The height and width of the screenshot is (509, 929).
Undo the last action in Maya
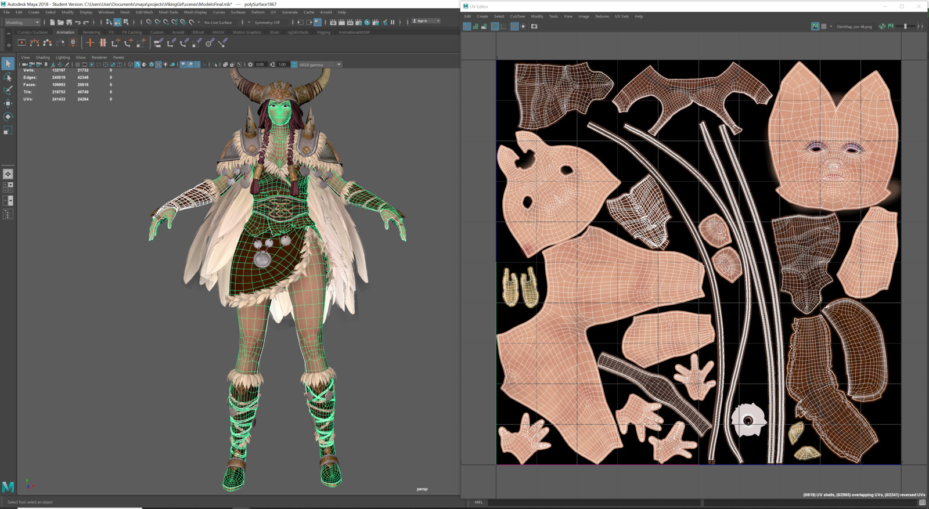pos(77,22)
